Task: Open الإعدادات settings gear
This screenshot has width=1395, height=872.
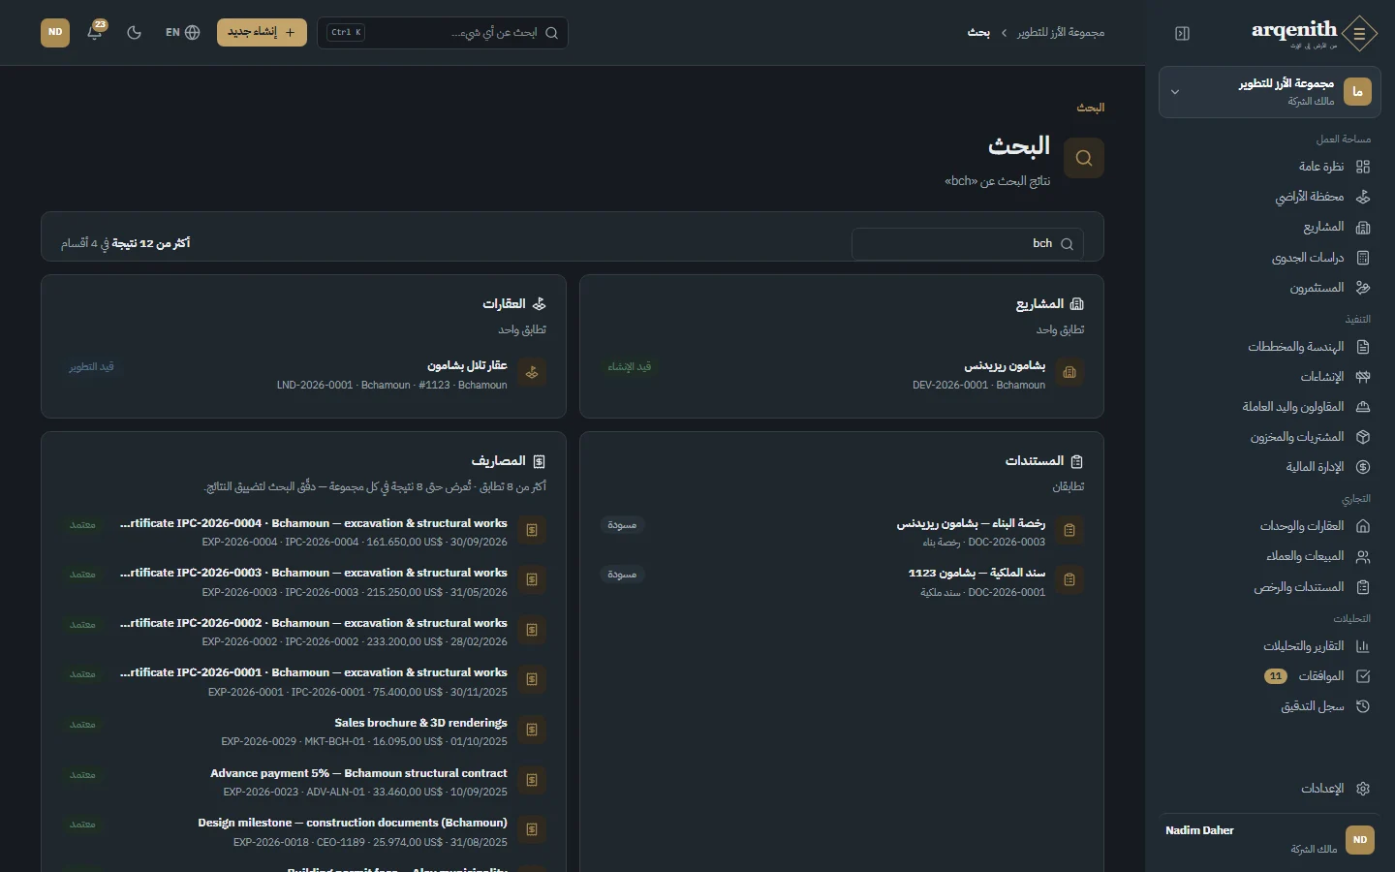Action: pos(1363,789)
